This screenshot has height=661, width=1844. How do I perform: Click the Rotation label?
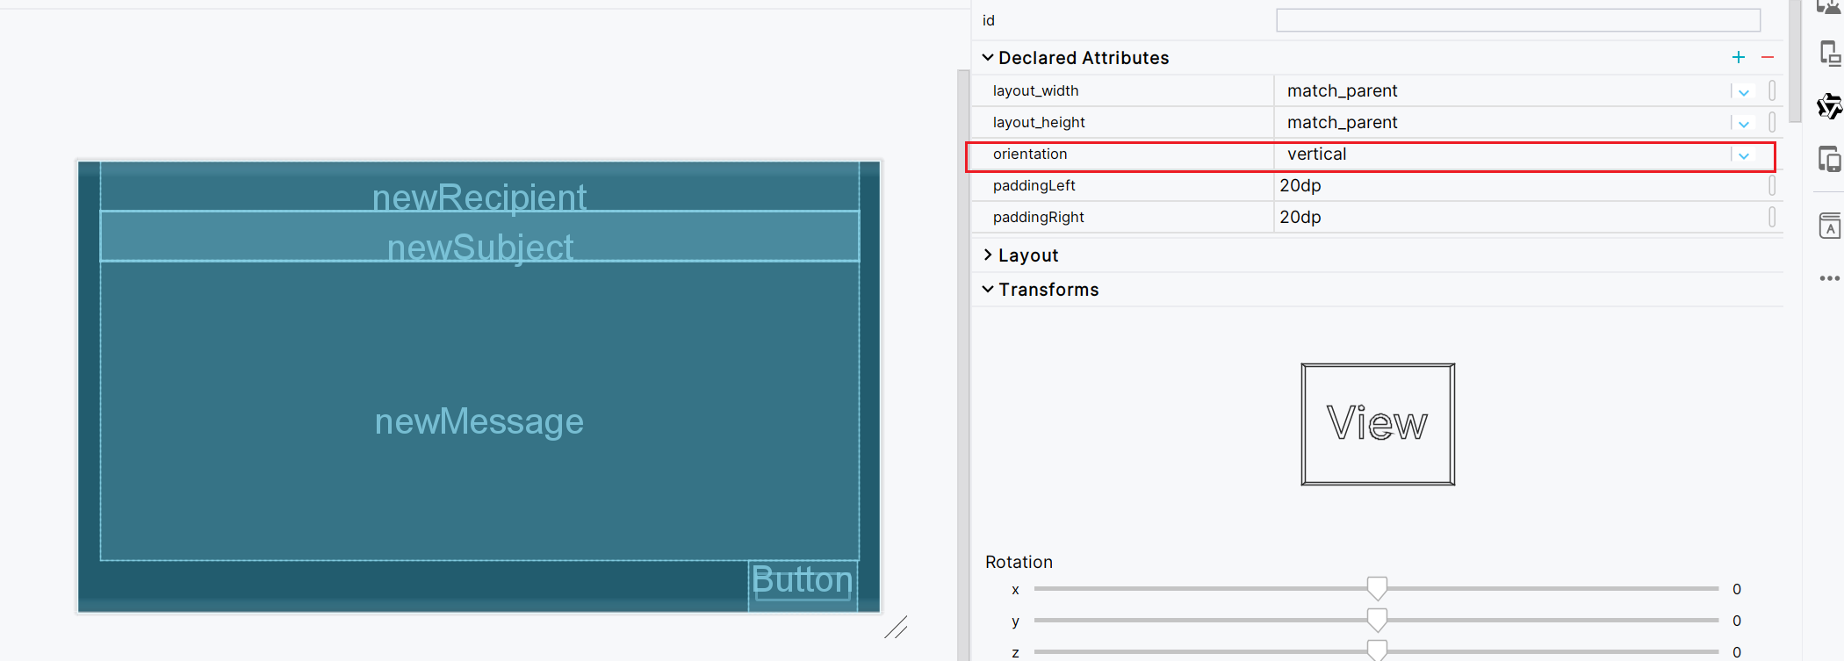click(x=1019, y=562)
